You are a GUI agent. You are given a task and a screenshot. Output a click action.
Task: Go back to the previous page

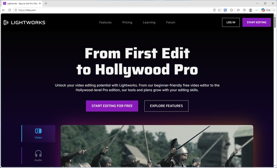point(3,10)
